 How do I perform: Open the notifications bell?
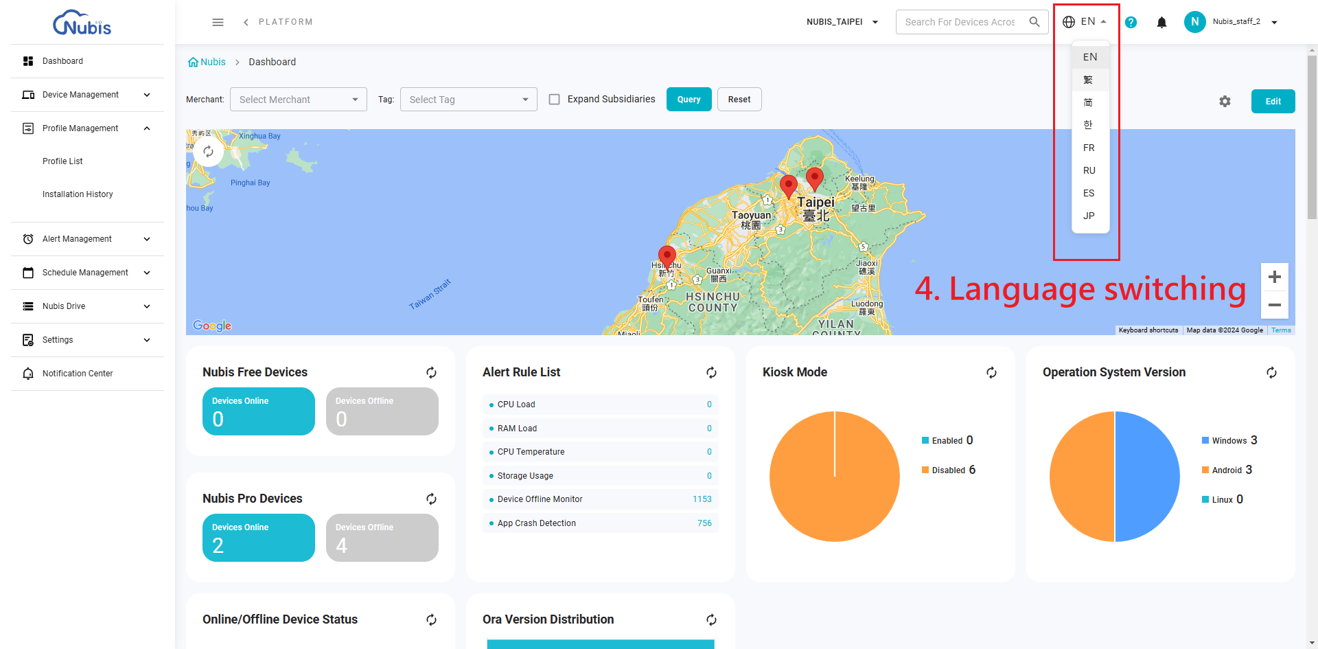pyautogui.click(x=1161, y=22)
